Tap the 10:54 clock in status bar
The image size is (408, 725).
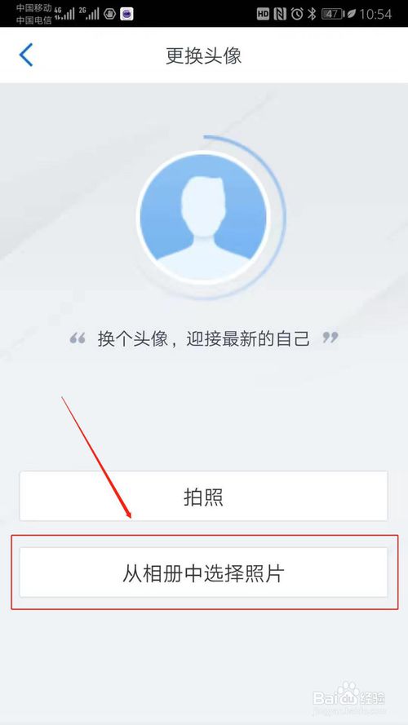[375, 15]
